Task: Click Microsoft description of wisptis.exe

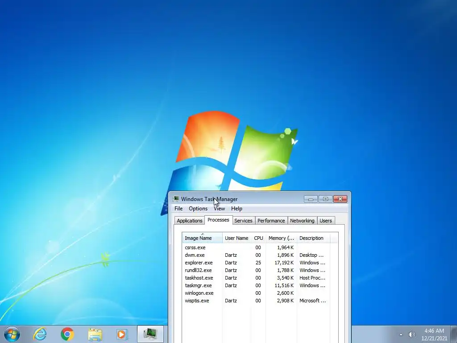Action: point(312,301)
